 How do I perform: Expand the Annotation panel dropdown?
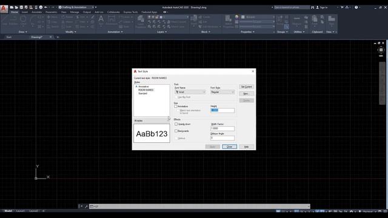[115, 32]
